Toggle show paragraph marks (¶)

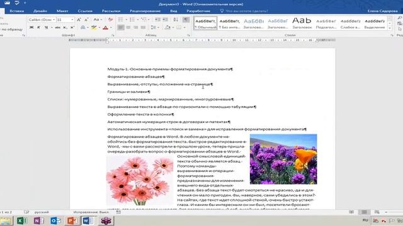186,19
